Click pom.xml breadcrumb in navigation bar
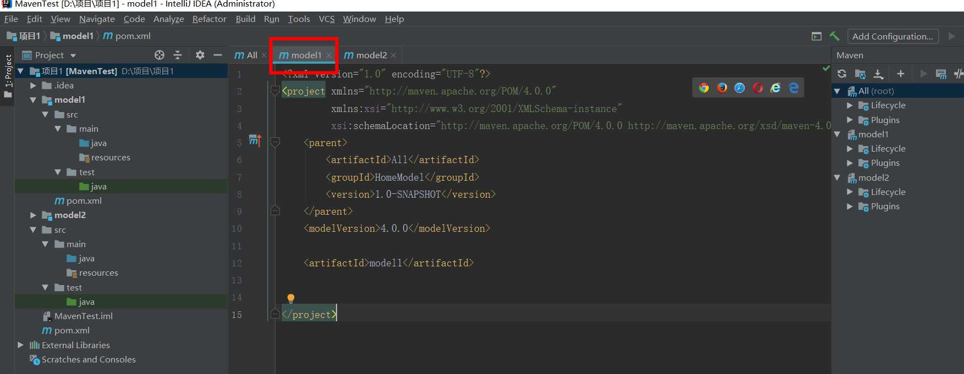 pos(126,36)
